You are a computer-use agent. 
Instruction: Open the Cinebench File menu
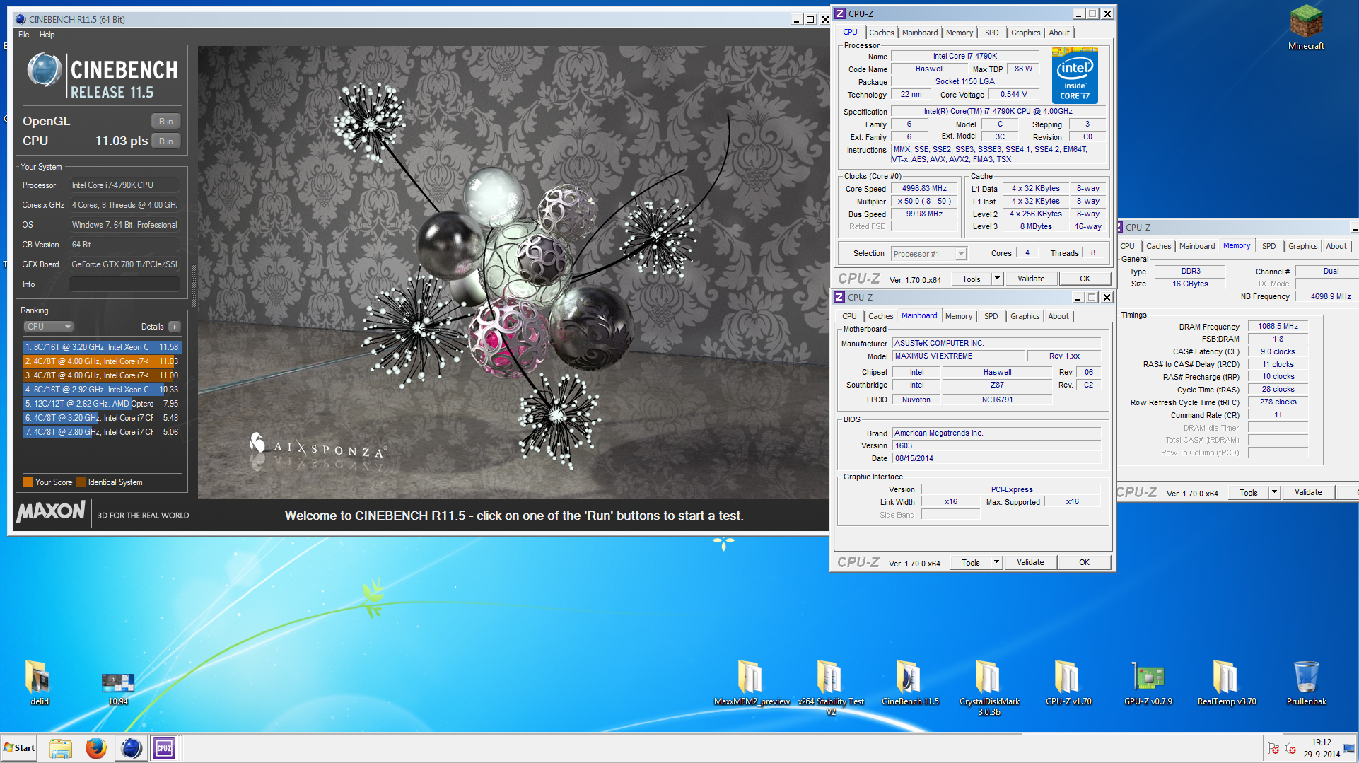point(23,35)
